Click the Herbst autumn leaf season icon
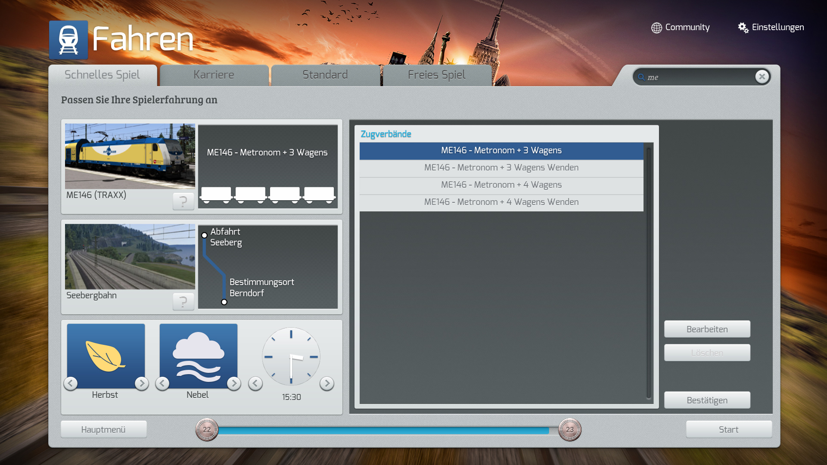This screenshot has height=465, width=827. (x=106, y=355)
